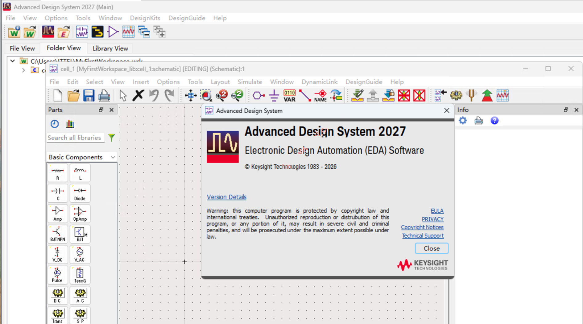Open Version Details link
583x324 pixels.
click(226, 197)
